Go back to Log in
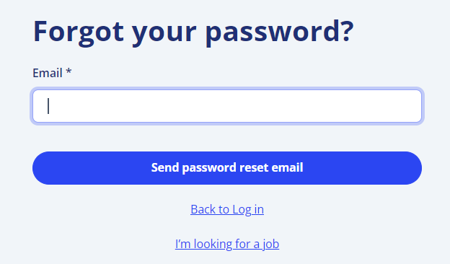Screen dimensions: 450x264 (227, 209)
